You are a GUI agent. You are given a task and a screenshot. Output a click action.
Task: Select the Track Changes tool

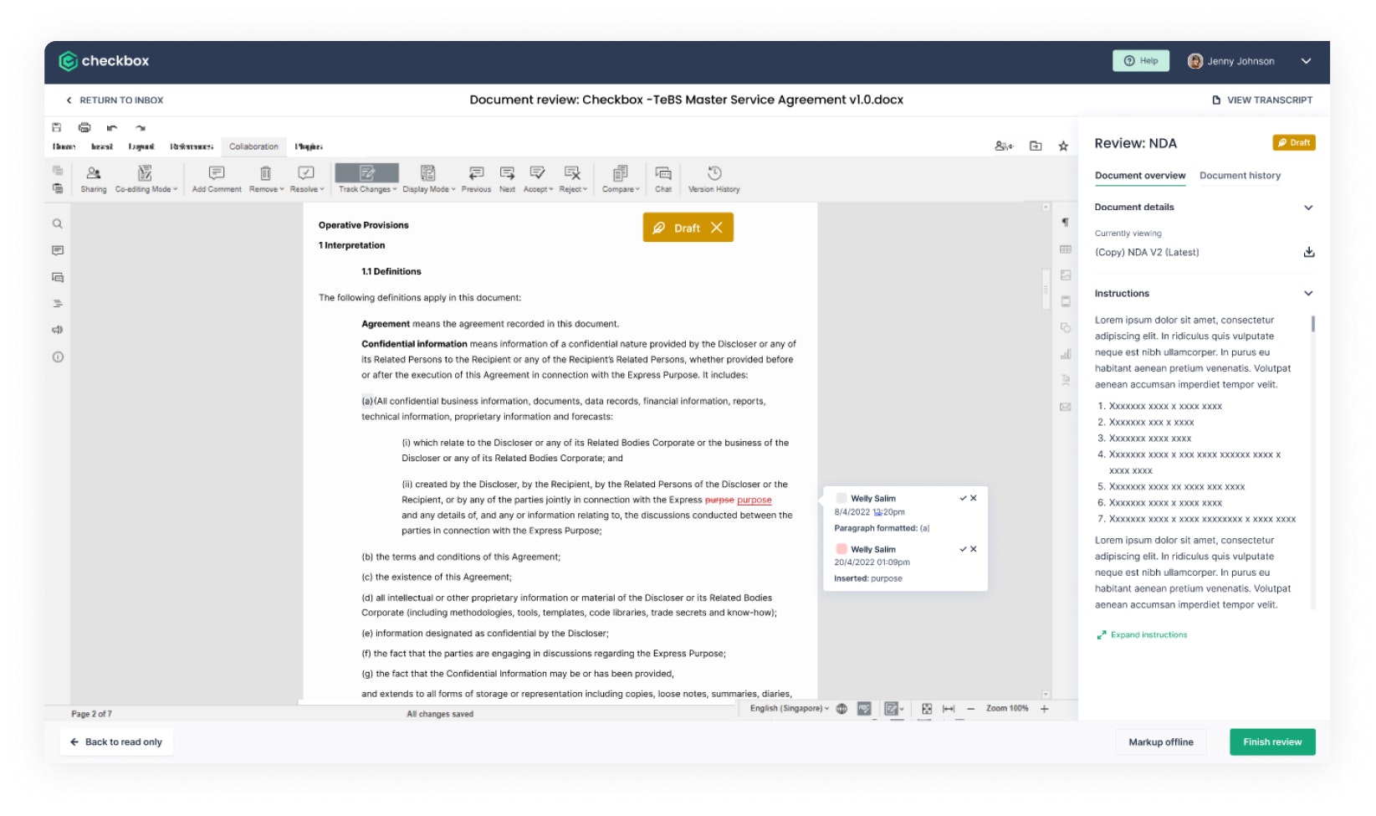coord(366,177)
